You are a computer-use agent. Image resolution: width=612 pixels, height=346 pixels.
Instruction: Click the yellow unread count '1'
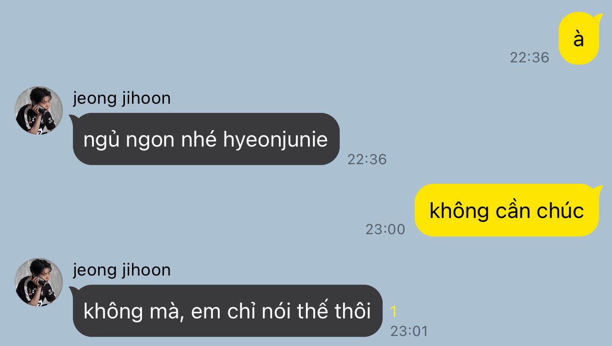[x=394, y=312]
